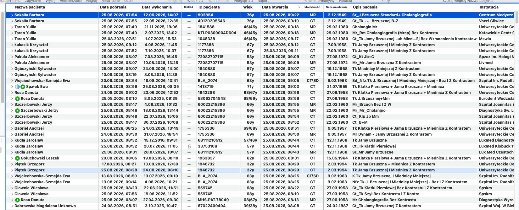Click sort arrow in Data otwarcia header
The image size is (519, 210).
click(299, 7)
